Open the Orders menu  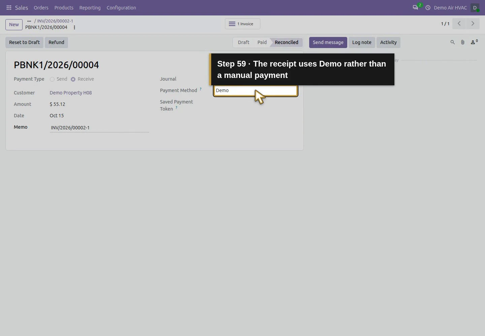[41, 8]
